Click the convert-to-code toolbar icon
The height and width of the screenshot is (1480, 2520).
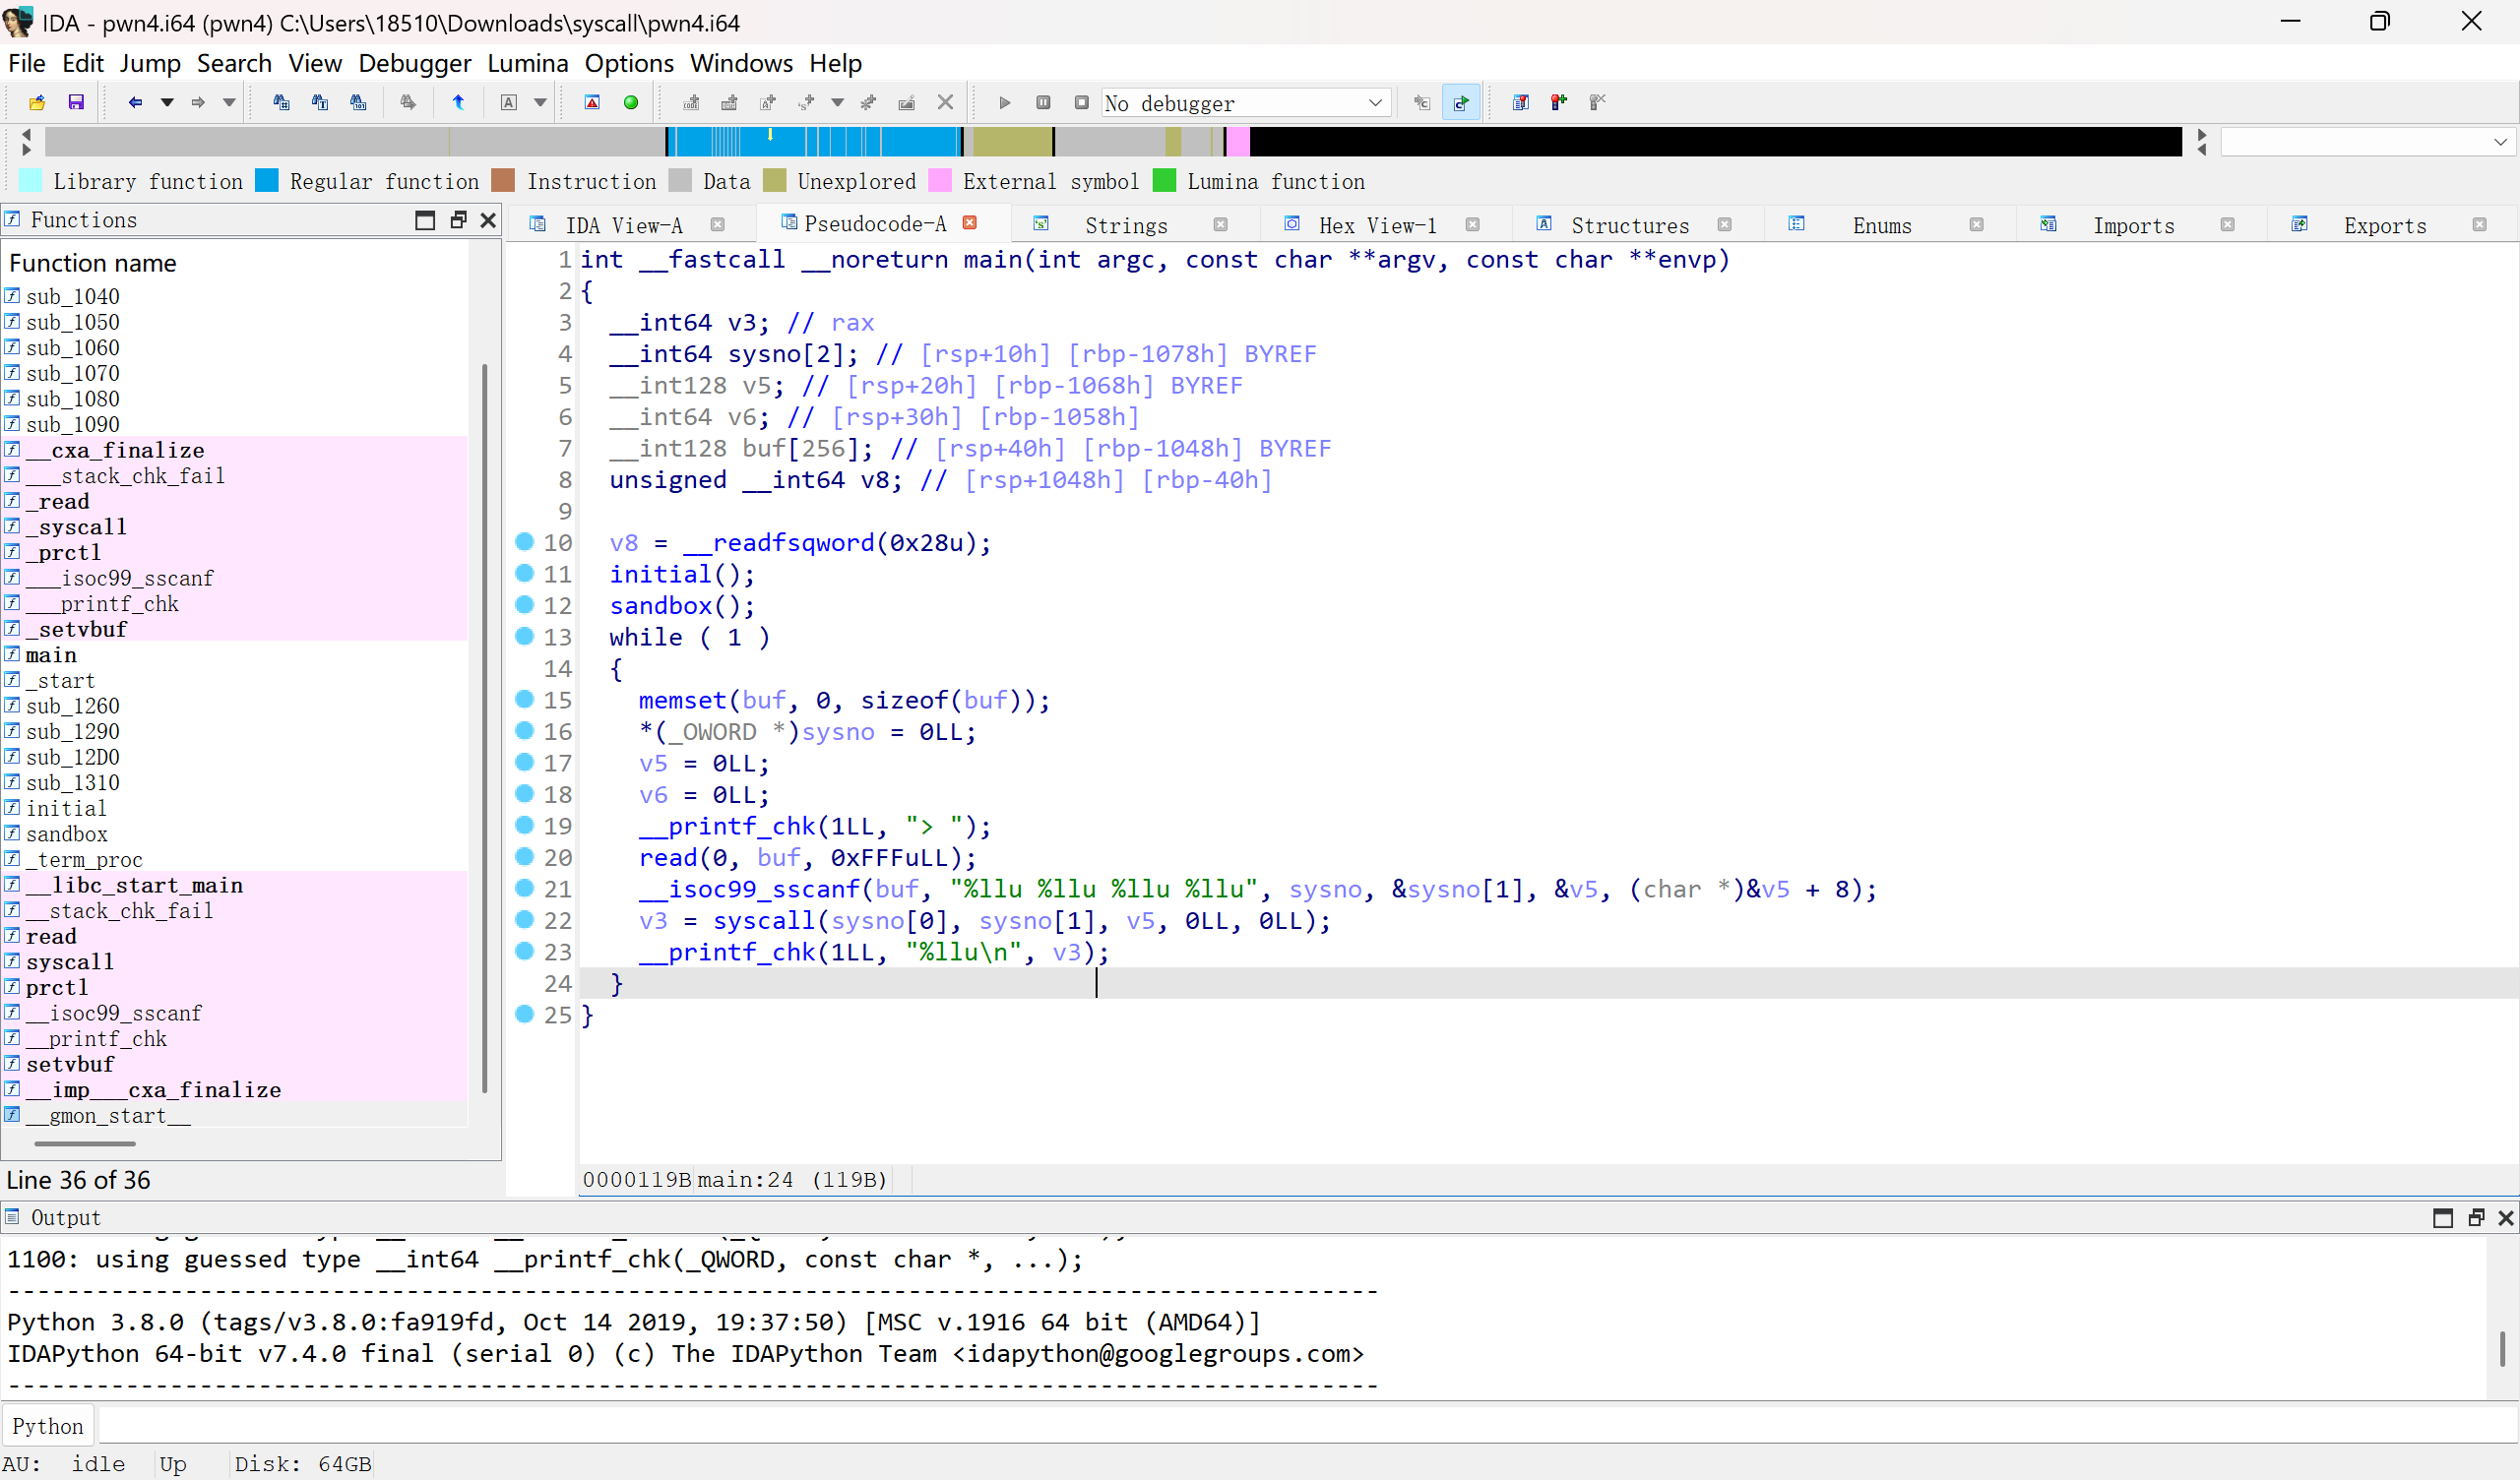[691, 102]
